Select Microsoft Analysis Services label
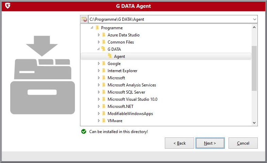This screenshot has height=163, width=267. (x=131, y=85)
